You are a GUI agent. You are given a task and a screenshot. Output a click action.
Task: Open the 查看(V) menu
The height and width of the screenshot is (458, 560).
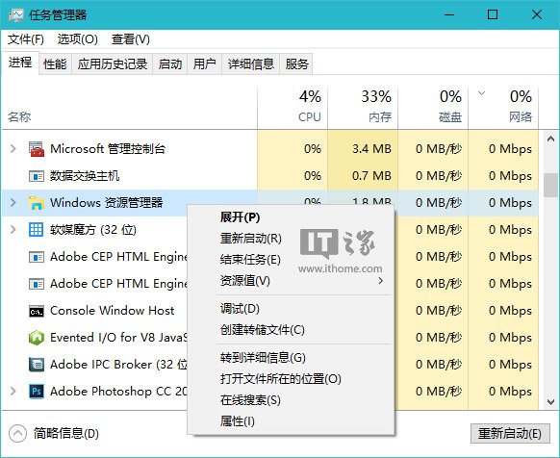tap(130, 39)
